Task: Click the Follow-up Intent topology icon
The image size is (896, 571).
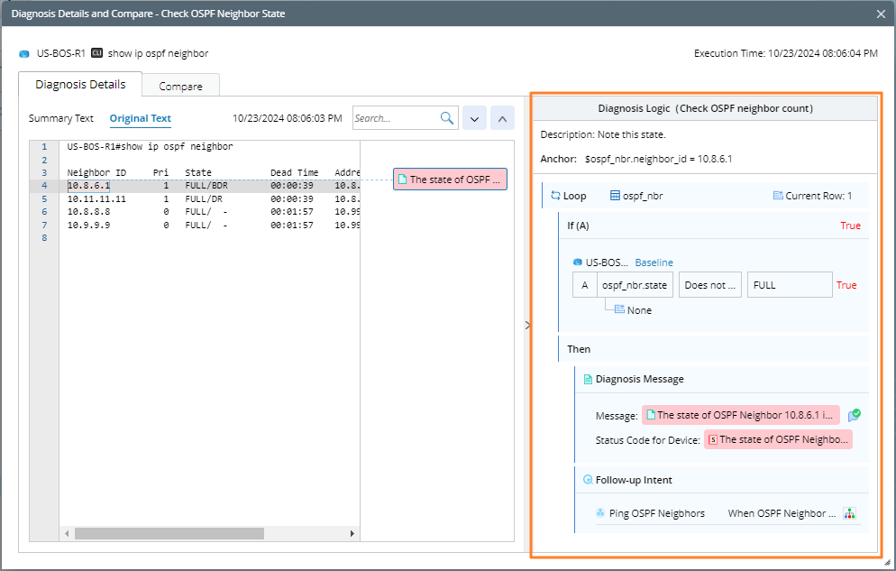Action: pos(849,513)
